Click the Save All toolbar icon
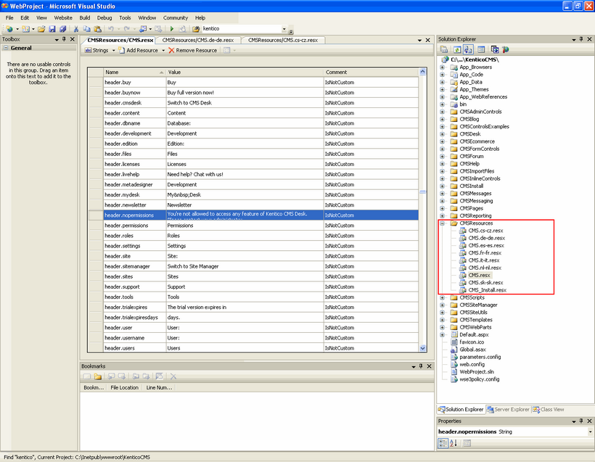Screen dimensions: 595x462 coord(63,29)
